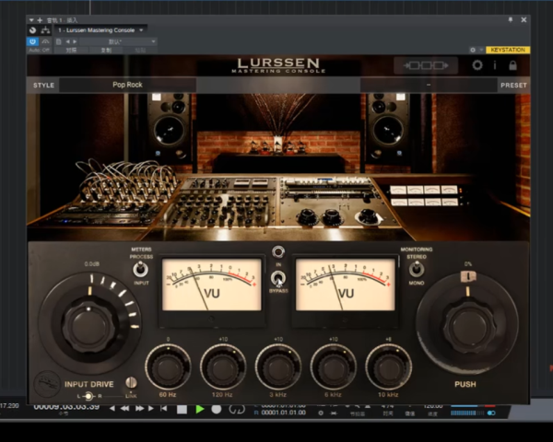This screenshot has height=442, width=553.
Task: Open the default preset dropdown in host bar
Action: point(118,41)
